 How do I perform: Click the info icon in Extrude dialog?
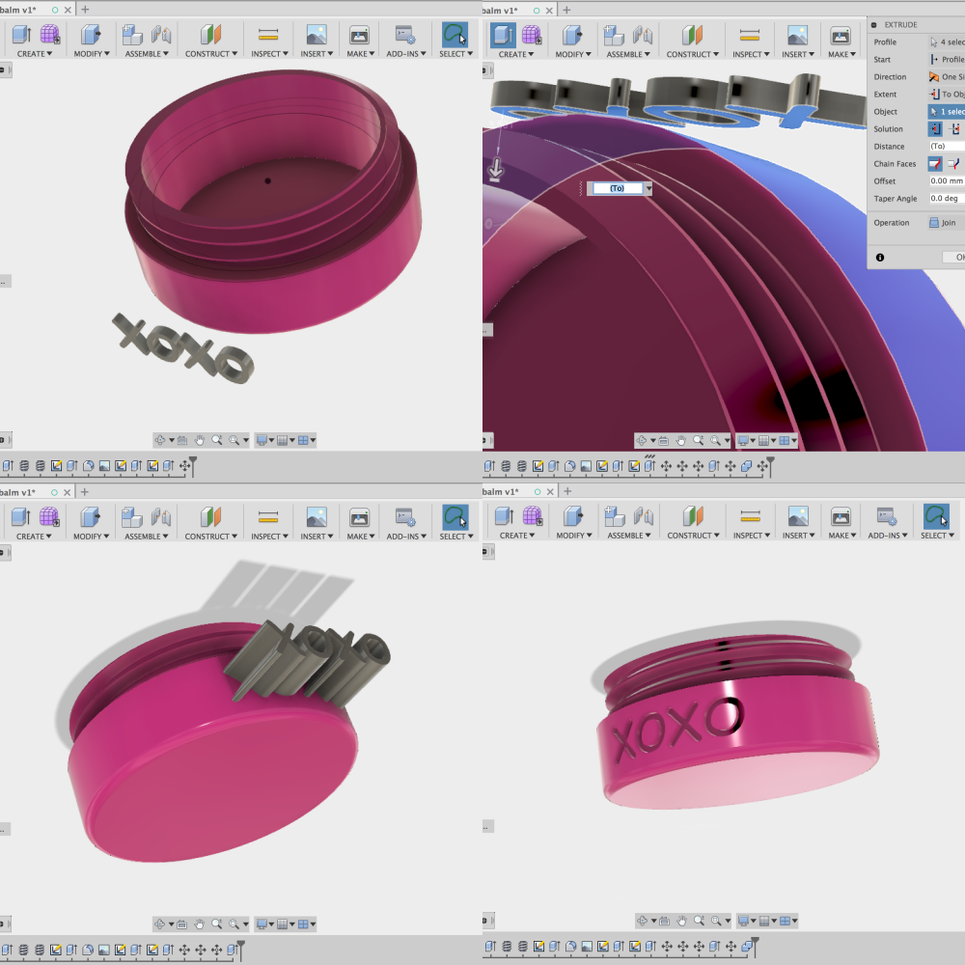tap(879, 258)
